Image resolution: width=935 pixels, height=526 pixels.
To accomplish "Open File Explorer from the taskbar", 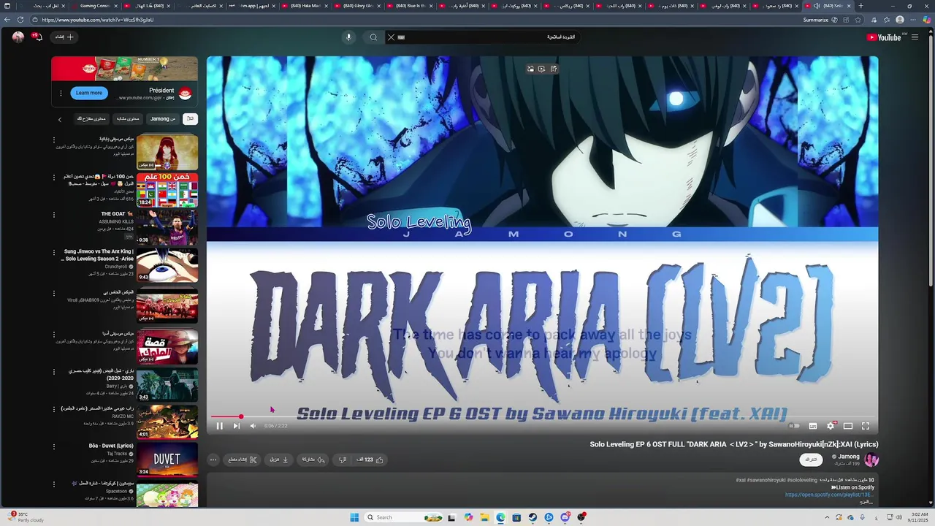I will point(484,517).
